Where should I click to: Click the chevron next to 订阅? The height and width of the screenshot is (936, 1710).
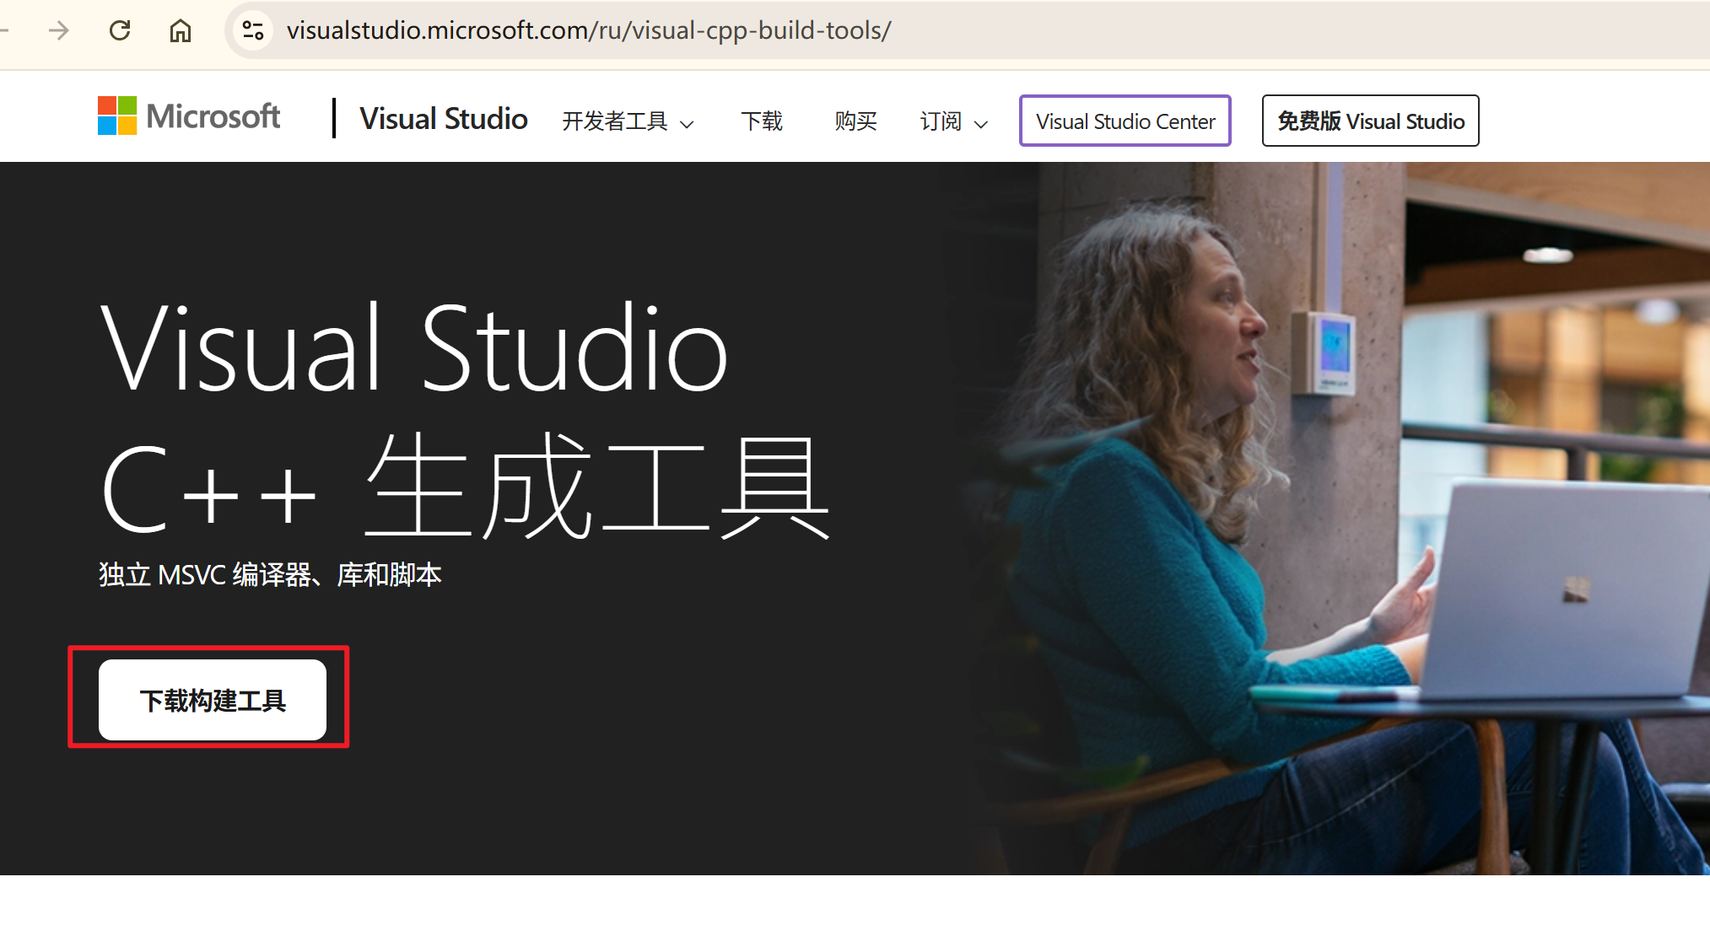click(981, 124)
